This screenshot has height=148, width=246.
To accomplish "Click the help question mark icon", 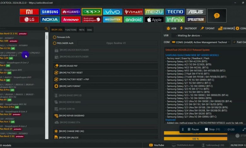I will click(216, 15).
